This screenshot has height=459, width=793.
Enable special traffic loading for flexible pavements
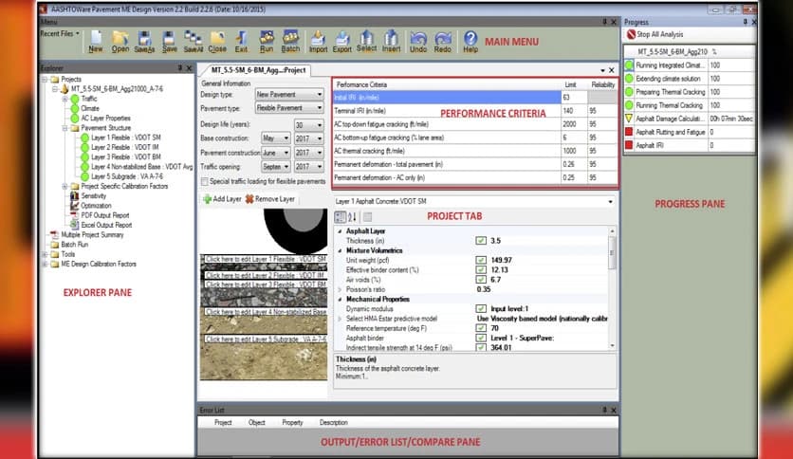click(x=204, y=180)
